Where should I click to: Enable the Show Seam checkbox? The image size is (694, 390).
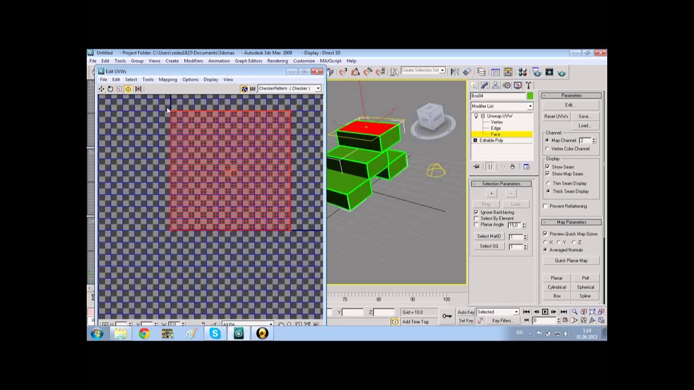click(x=547, y=167)
